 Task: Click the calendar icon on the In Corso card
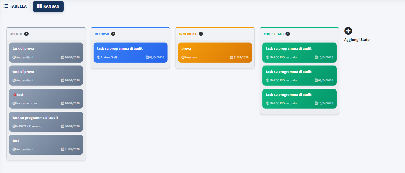click(x=147, y=57)
